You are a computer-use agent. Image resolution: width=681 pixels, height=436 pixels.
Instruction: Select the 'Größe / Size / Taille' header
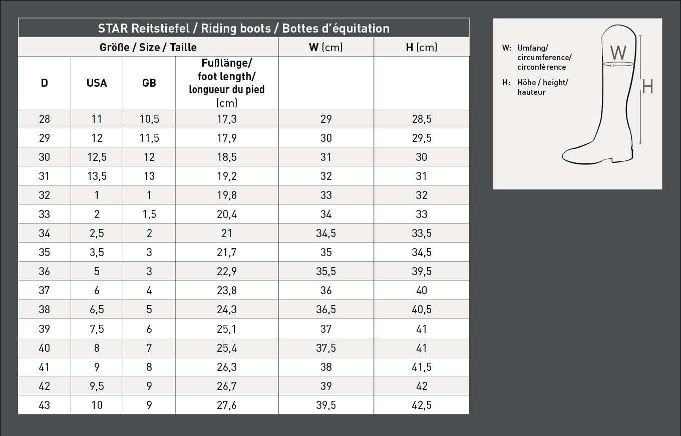148,47
